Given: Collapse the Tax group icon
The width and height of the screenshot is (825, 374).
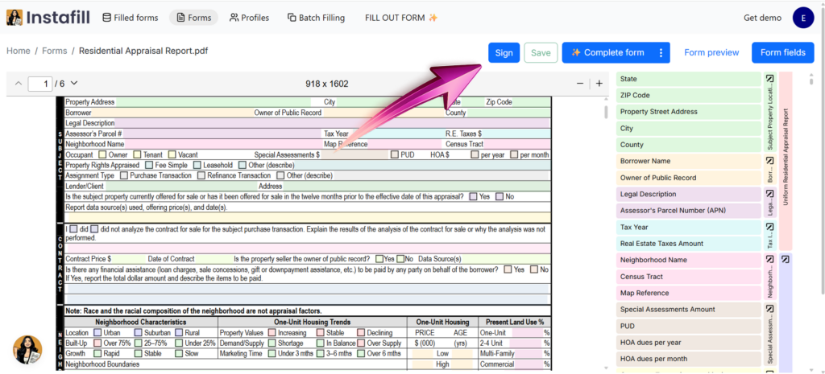Looking at the screenshot, I should [x=769, y=226].
